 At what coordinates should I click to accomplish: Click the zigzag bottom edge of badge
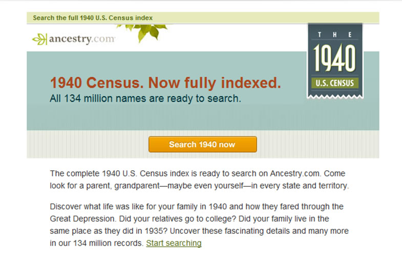click(335, 96)
